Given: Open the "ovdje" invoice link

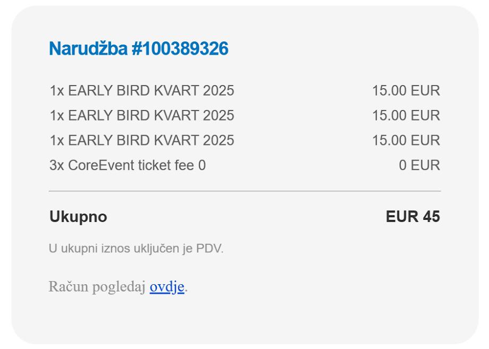Looking at the screenshot, I should [166, 287].
